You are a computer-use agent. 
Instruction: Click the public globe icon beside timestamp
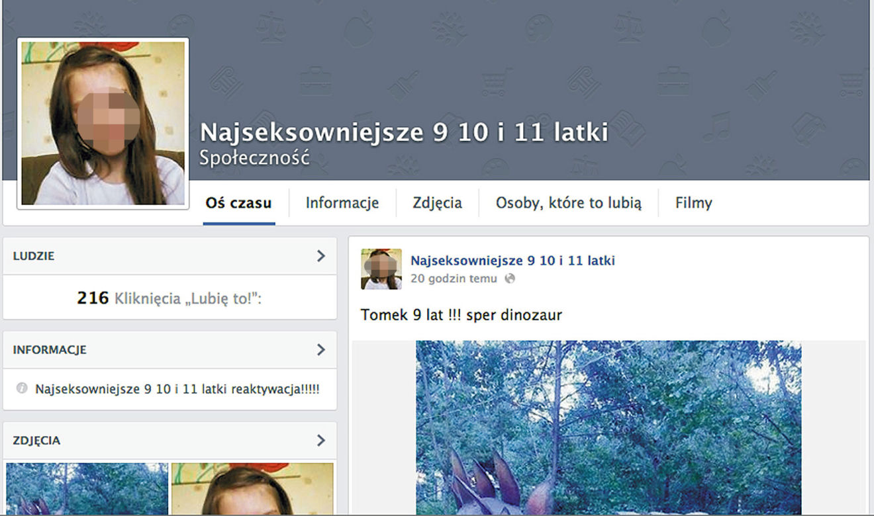(510, 279)
